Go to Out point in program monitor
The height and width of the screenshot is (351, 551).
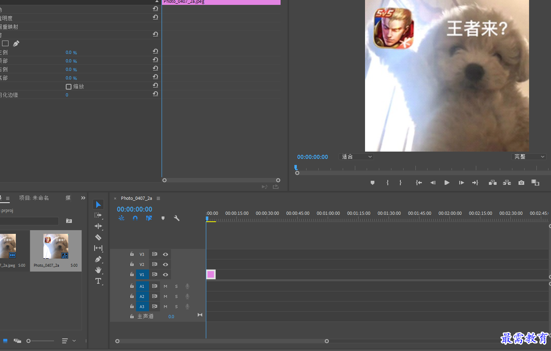tap(475, 183)
